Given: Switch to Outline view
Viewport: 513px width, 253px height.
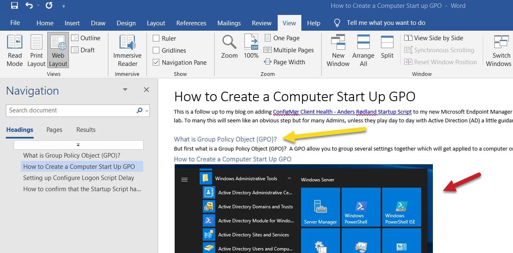Looking at the screenshot, I should tap(86, 38).
